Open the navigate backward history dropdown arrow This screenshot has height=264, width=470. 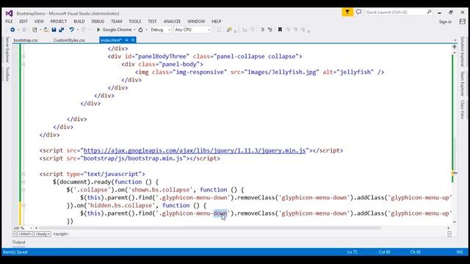click(18, 30)
